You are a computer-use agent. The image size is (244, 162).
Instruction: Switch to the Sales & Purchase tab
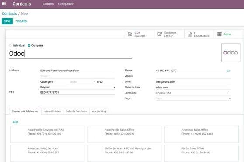click(76, 111)
